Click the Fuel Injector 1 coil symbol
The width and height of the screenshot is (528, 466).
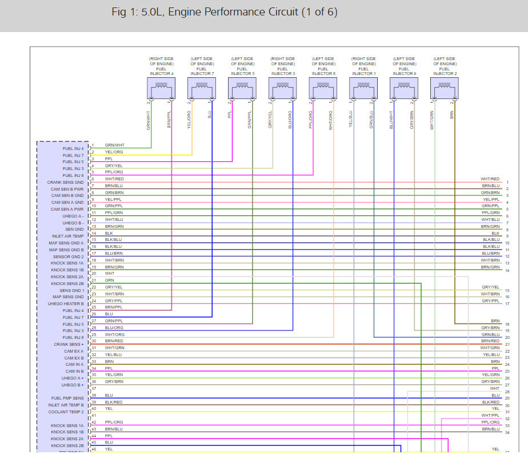pyautogui.click(x=363, y=88)
